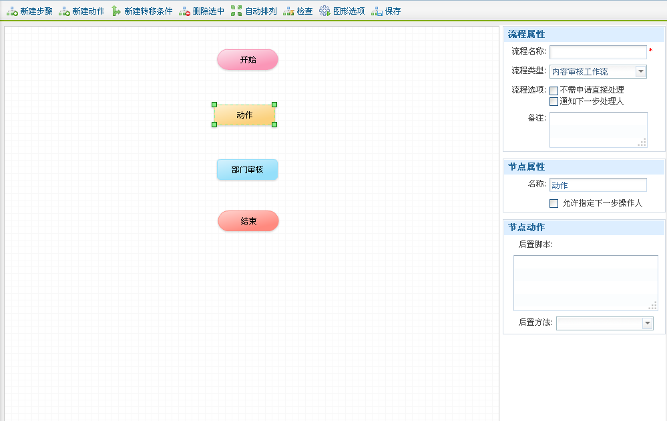This screenshot has height=421, width=667.
Task: Click the 删除选中 toolbar icon
Action: 184,11
